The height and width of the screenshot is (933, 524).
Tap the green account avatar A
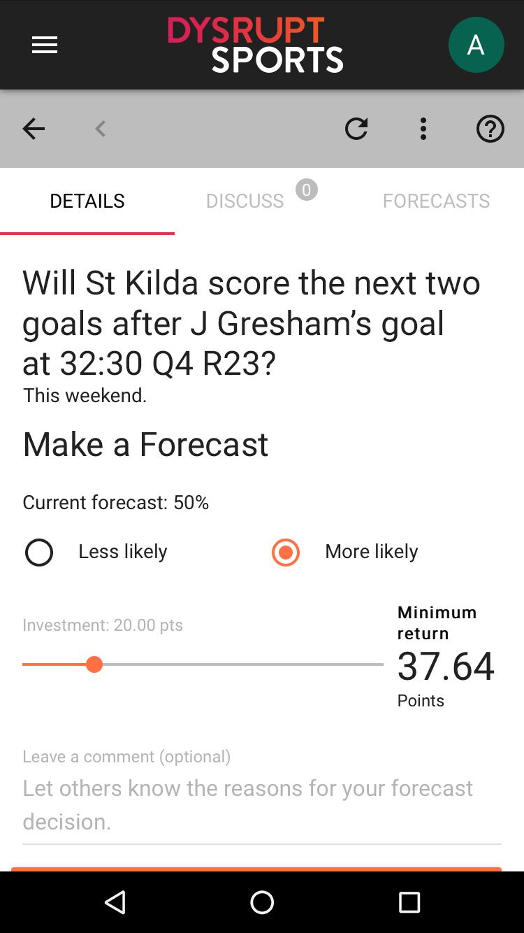point(476,45)
